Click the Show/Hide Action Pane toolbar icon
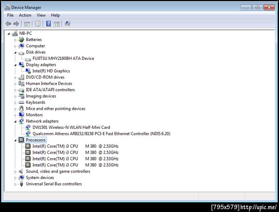 pyautogui.click(x=57, y=24)
